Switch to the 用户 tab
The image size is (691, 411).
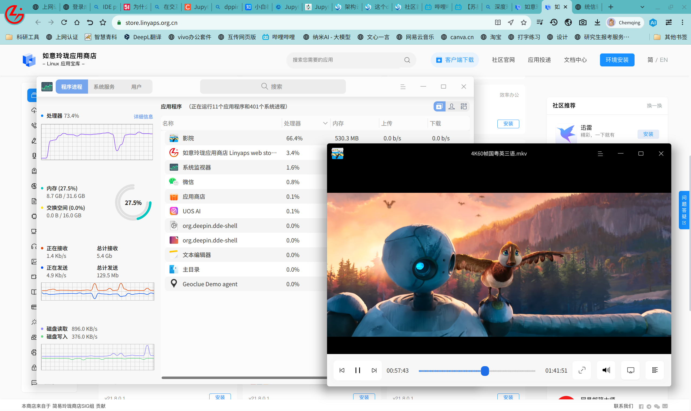136,87
